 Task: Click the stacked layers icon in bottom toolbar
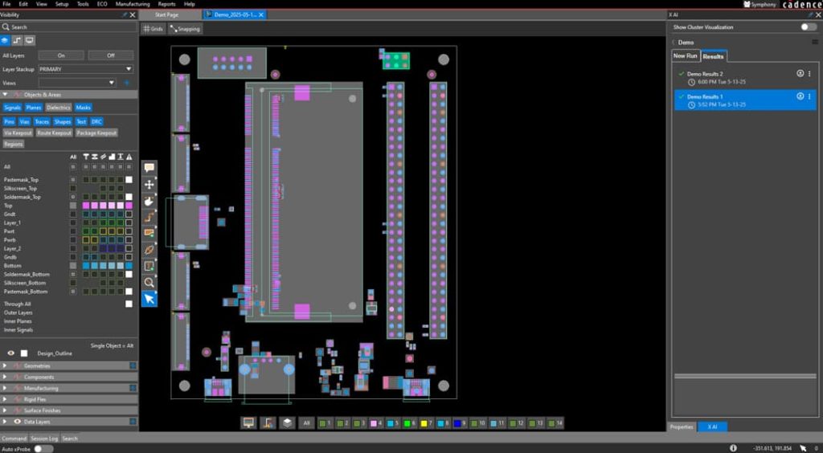pyautogui.click(x=287, y=422)
